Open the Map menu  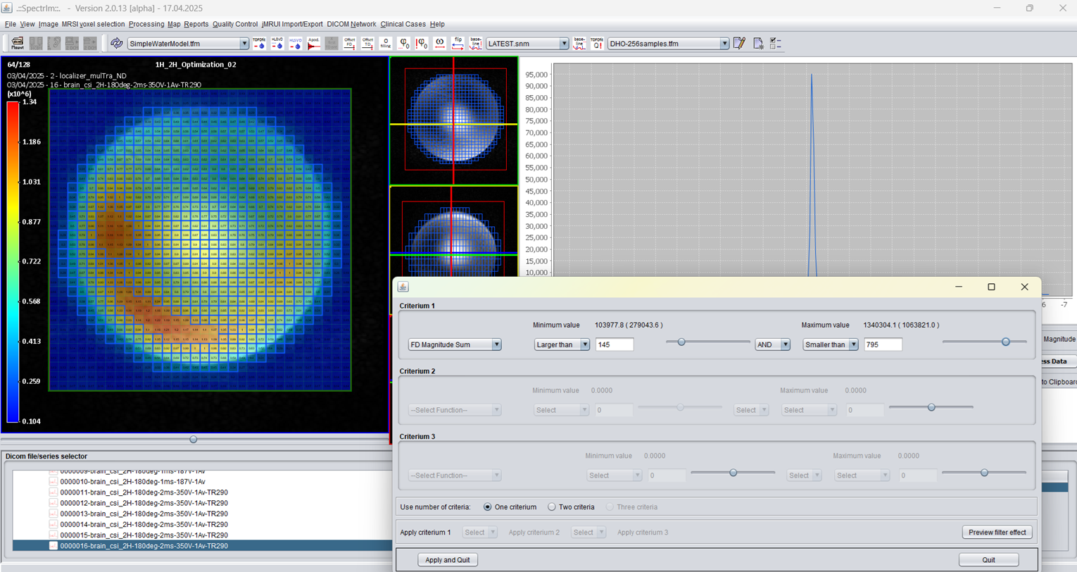[x=174, y=24]
